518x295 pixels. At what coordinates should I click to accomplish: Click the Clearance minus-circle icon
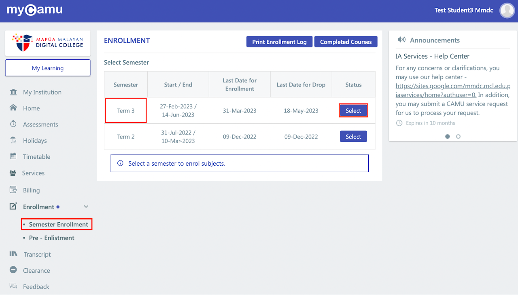click(13, 270)
